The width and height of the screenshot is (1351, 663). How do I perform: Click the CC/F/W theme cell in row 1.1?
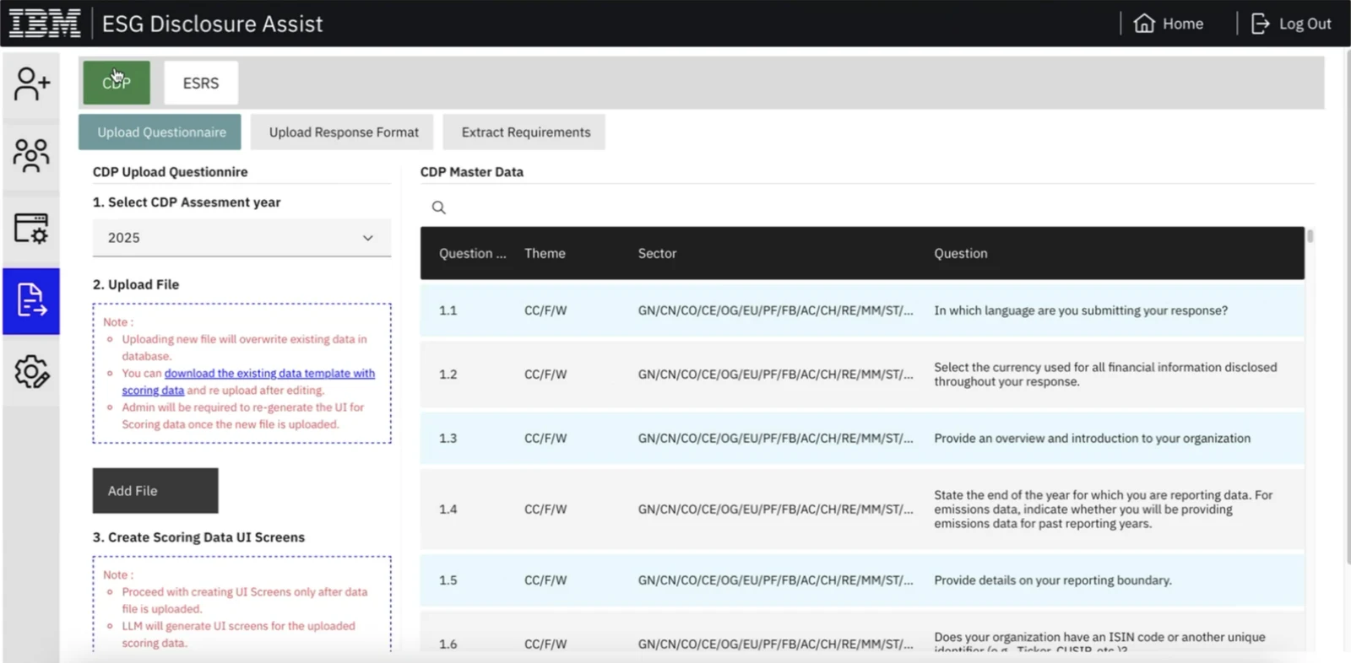pyautogui.click(x=545, y=310)
